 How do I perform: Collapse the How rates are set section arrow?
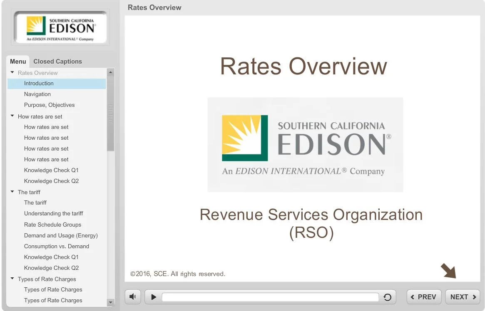tap(12, 116)
